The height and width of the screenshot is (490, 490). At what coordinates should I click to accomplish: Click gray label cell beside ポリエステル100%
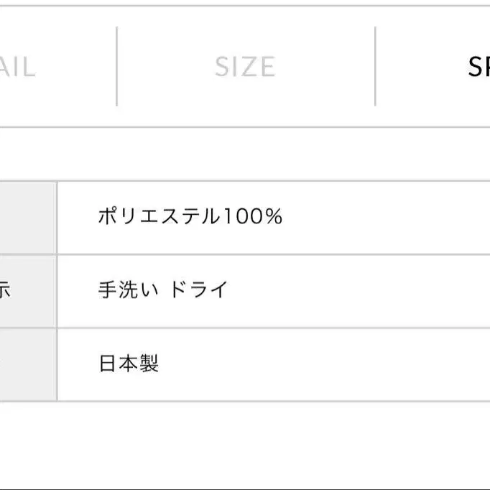pyautogui.click(x=27, y=217)
